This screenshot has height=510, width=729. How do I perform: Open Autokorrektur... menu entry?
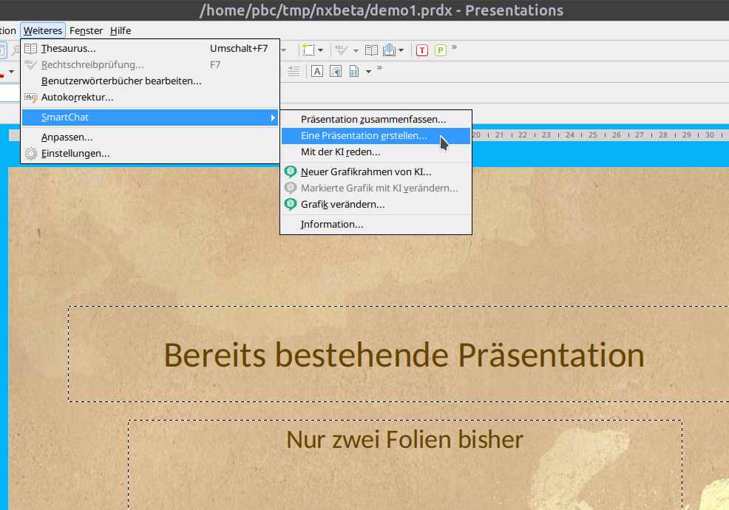tap(150, 97)
